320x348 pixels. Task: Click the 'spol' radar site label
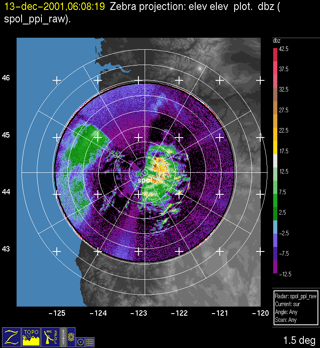click(145, 181)
